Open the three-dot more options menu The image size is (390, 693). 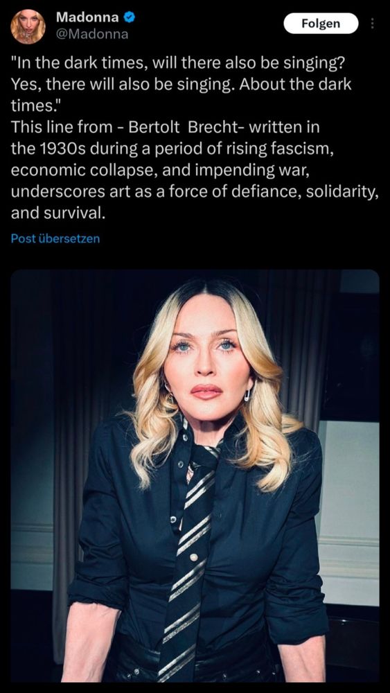(372, 23)
